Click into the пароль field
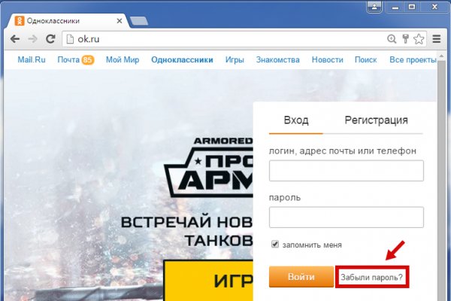451x301 pixels. click(346, 217)
